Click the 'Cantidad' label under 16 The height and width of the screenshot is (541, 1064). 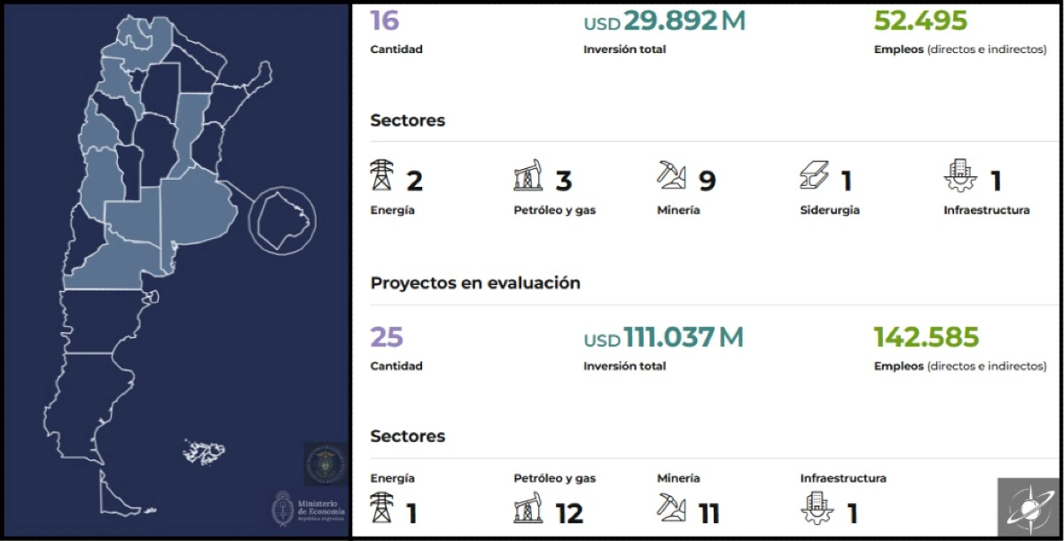tap(396, 50)
